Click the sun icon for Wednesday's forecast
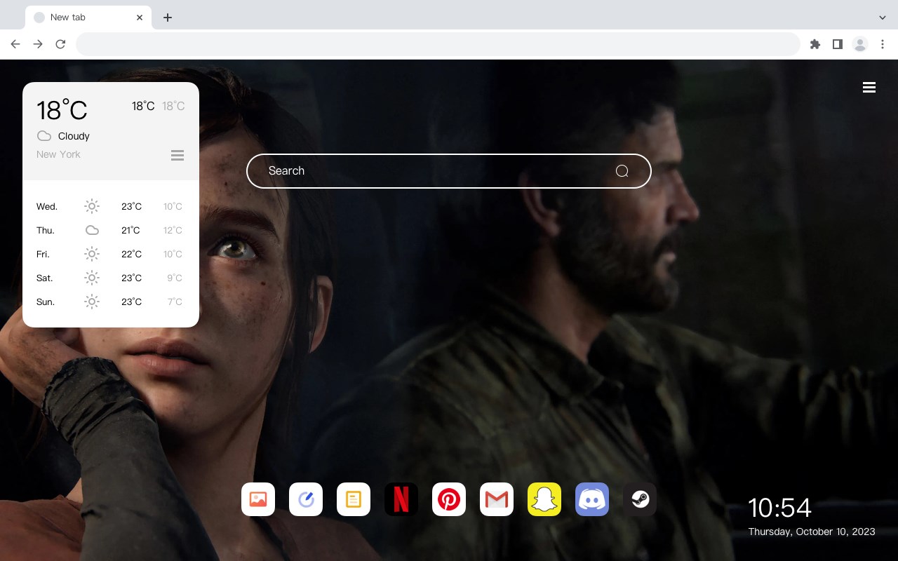This screenshot has height=561, width=898. click(x=92, y=206)
